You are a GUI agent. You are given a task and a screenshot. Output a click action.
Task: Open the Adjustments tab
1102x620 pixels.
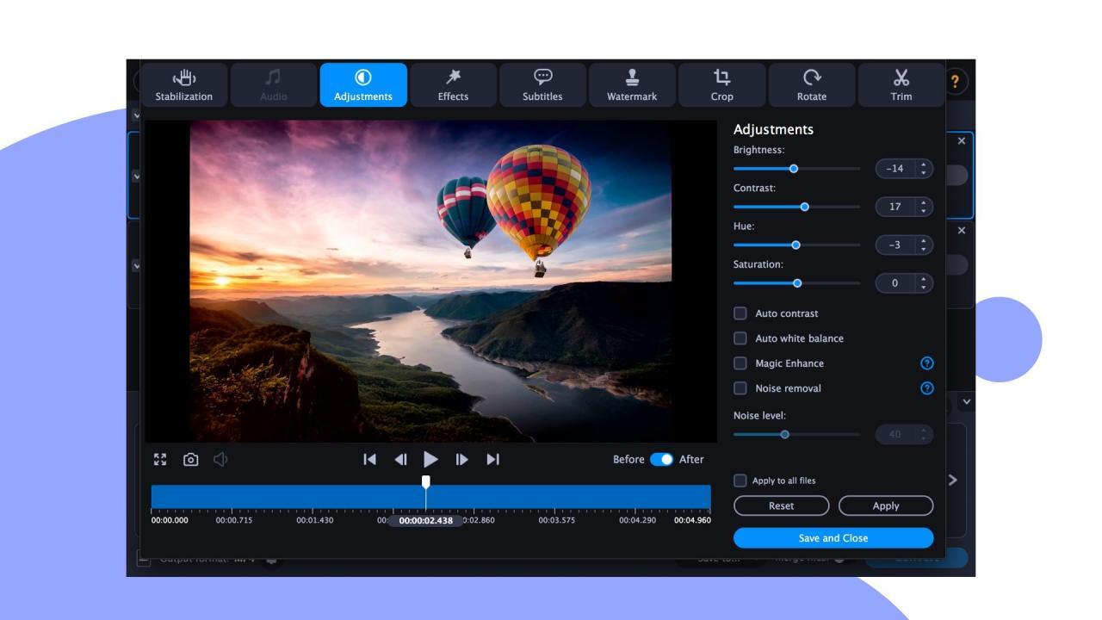(363, 84)
